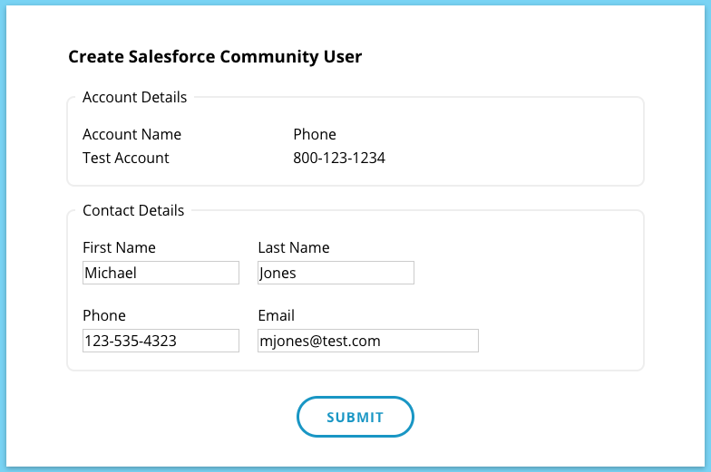Click the Last Name field label

point(294,247)
